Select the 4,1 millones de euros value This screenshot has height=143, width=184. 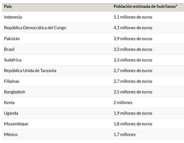pos(133,28)
